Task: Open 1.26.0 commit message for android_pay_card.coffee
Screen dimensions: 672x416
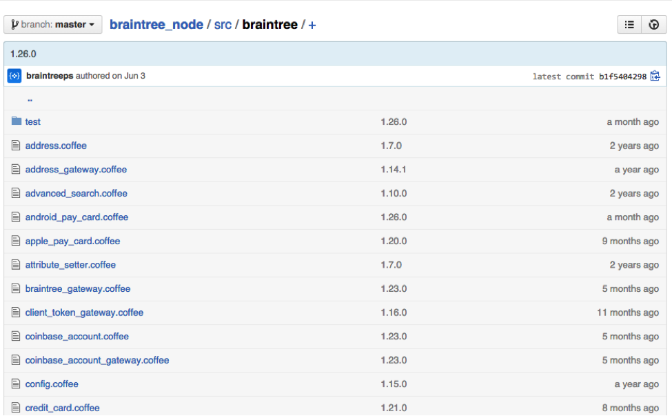Action: pos(394,217)
